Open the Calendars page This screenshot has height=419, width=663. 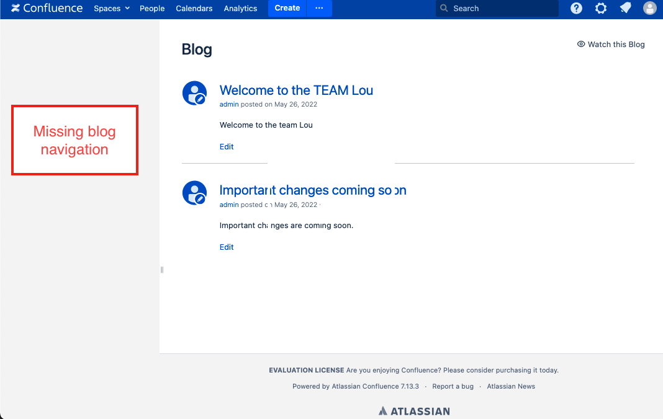coord(194,9)
